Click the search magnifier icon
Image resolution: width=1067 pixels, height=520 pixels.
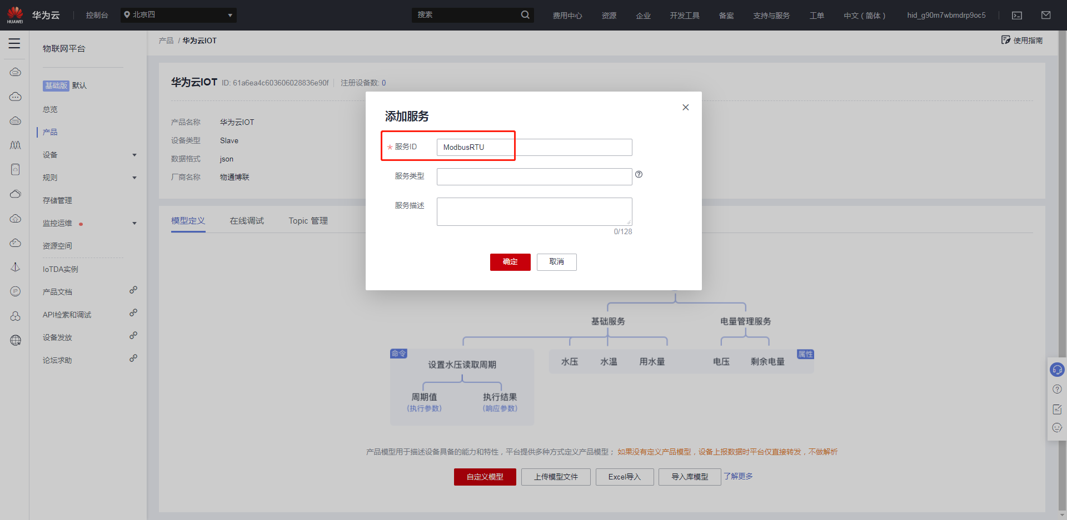tap(525, 15)
